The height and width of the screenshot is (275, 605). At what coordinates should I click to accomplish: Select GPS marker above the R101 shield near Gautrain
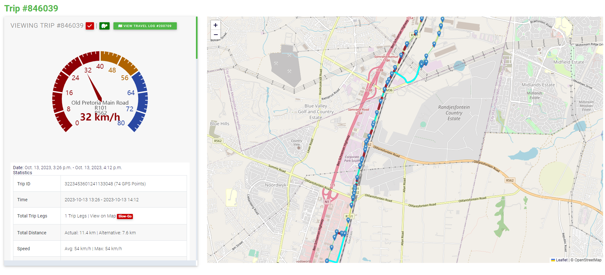point(416,31)
